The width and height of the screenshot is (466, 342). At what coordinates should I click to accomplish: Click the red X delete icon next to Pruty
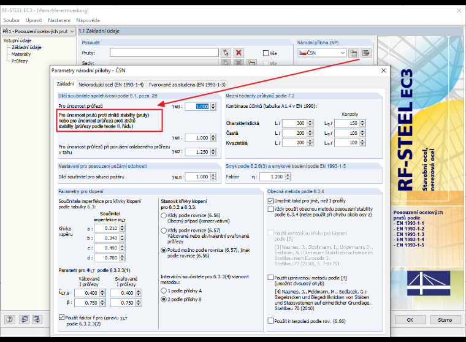click(239, 53)
